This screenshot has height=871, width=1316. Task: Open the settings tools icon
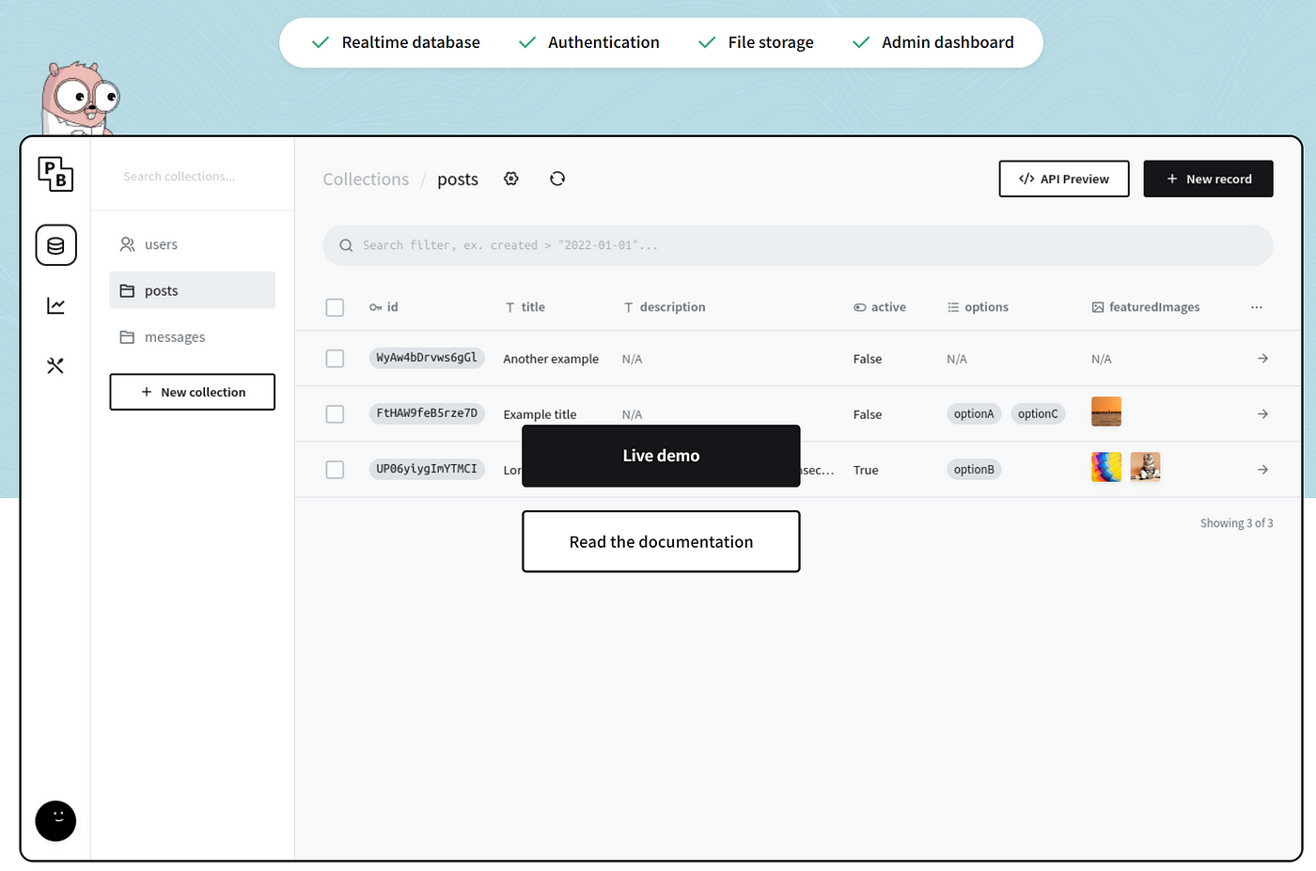click(55, 366)
